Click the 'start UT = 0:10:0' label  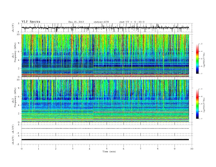[132, 22]
